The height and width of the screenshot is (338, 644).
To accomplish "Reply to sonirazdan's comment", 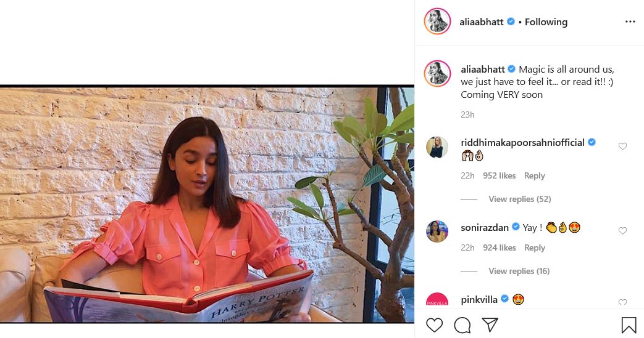I will pyautogui.click(x=534, y=248).
